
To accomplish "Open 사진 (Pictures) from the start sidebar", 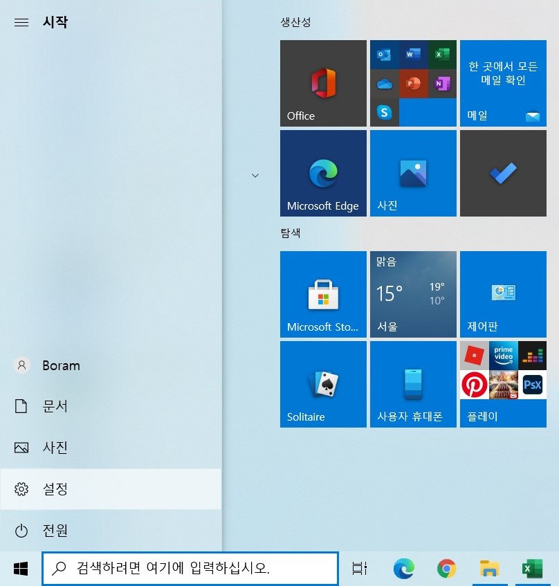I will [111, 448].
